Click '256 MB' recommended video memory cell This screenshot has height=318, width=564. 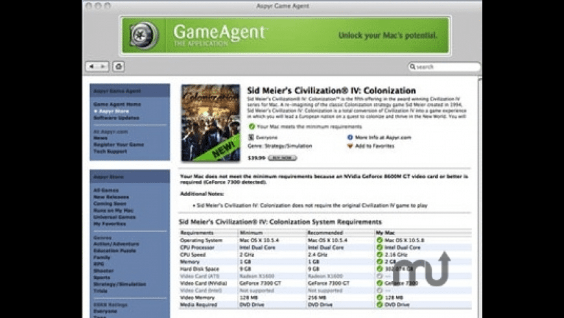pyautogui.click(x=317, y=297)
